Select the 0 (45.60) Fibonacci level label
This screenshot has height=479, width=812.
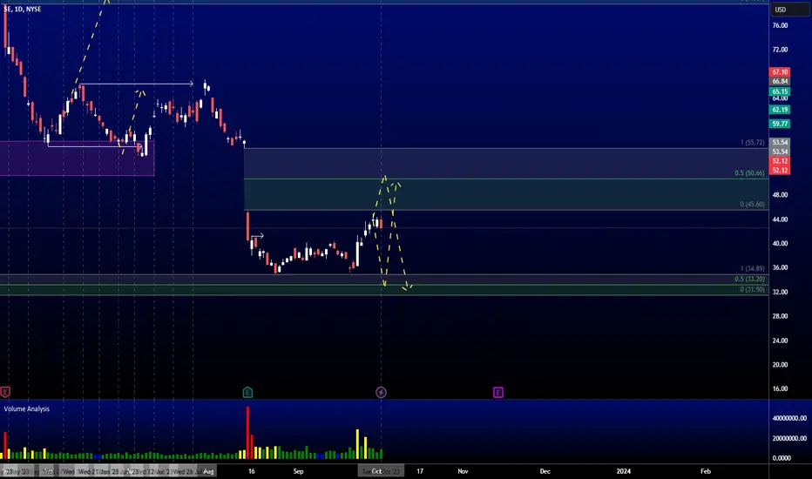(x=752, y=204)
